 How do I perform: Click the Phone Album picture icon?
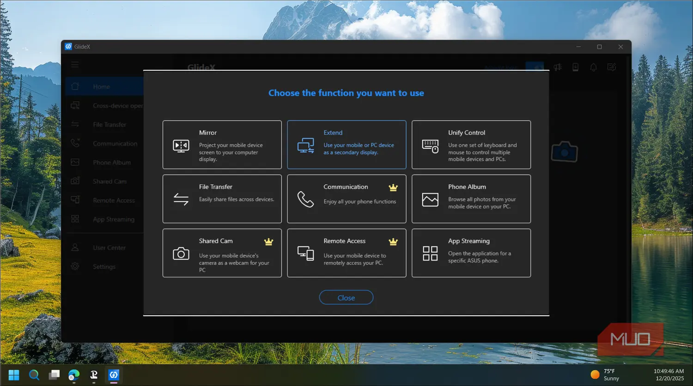click(430, 199)
